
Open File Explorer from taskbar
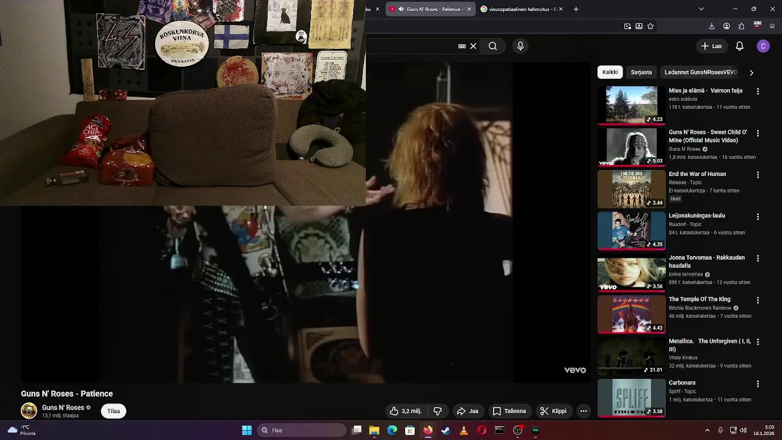click(374, 430)
